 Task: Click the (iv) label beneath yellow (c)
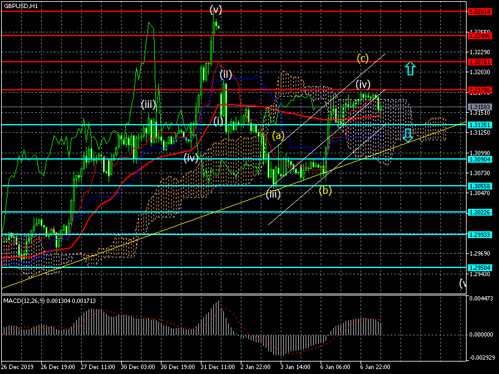[x=363, y=85]
